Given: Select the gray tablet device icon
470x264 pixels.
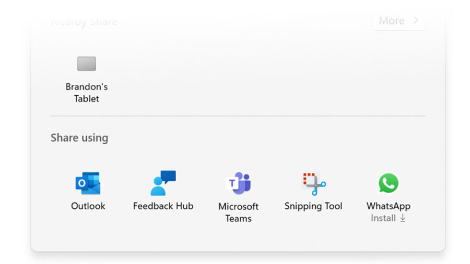Looking at the screenshot, I should pos(87,64).
